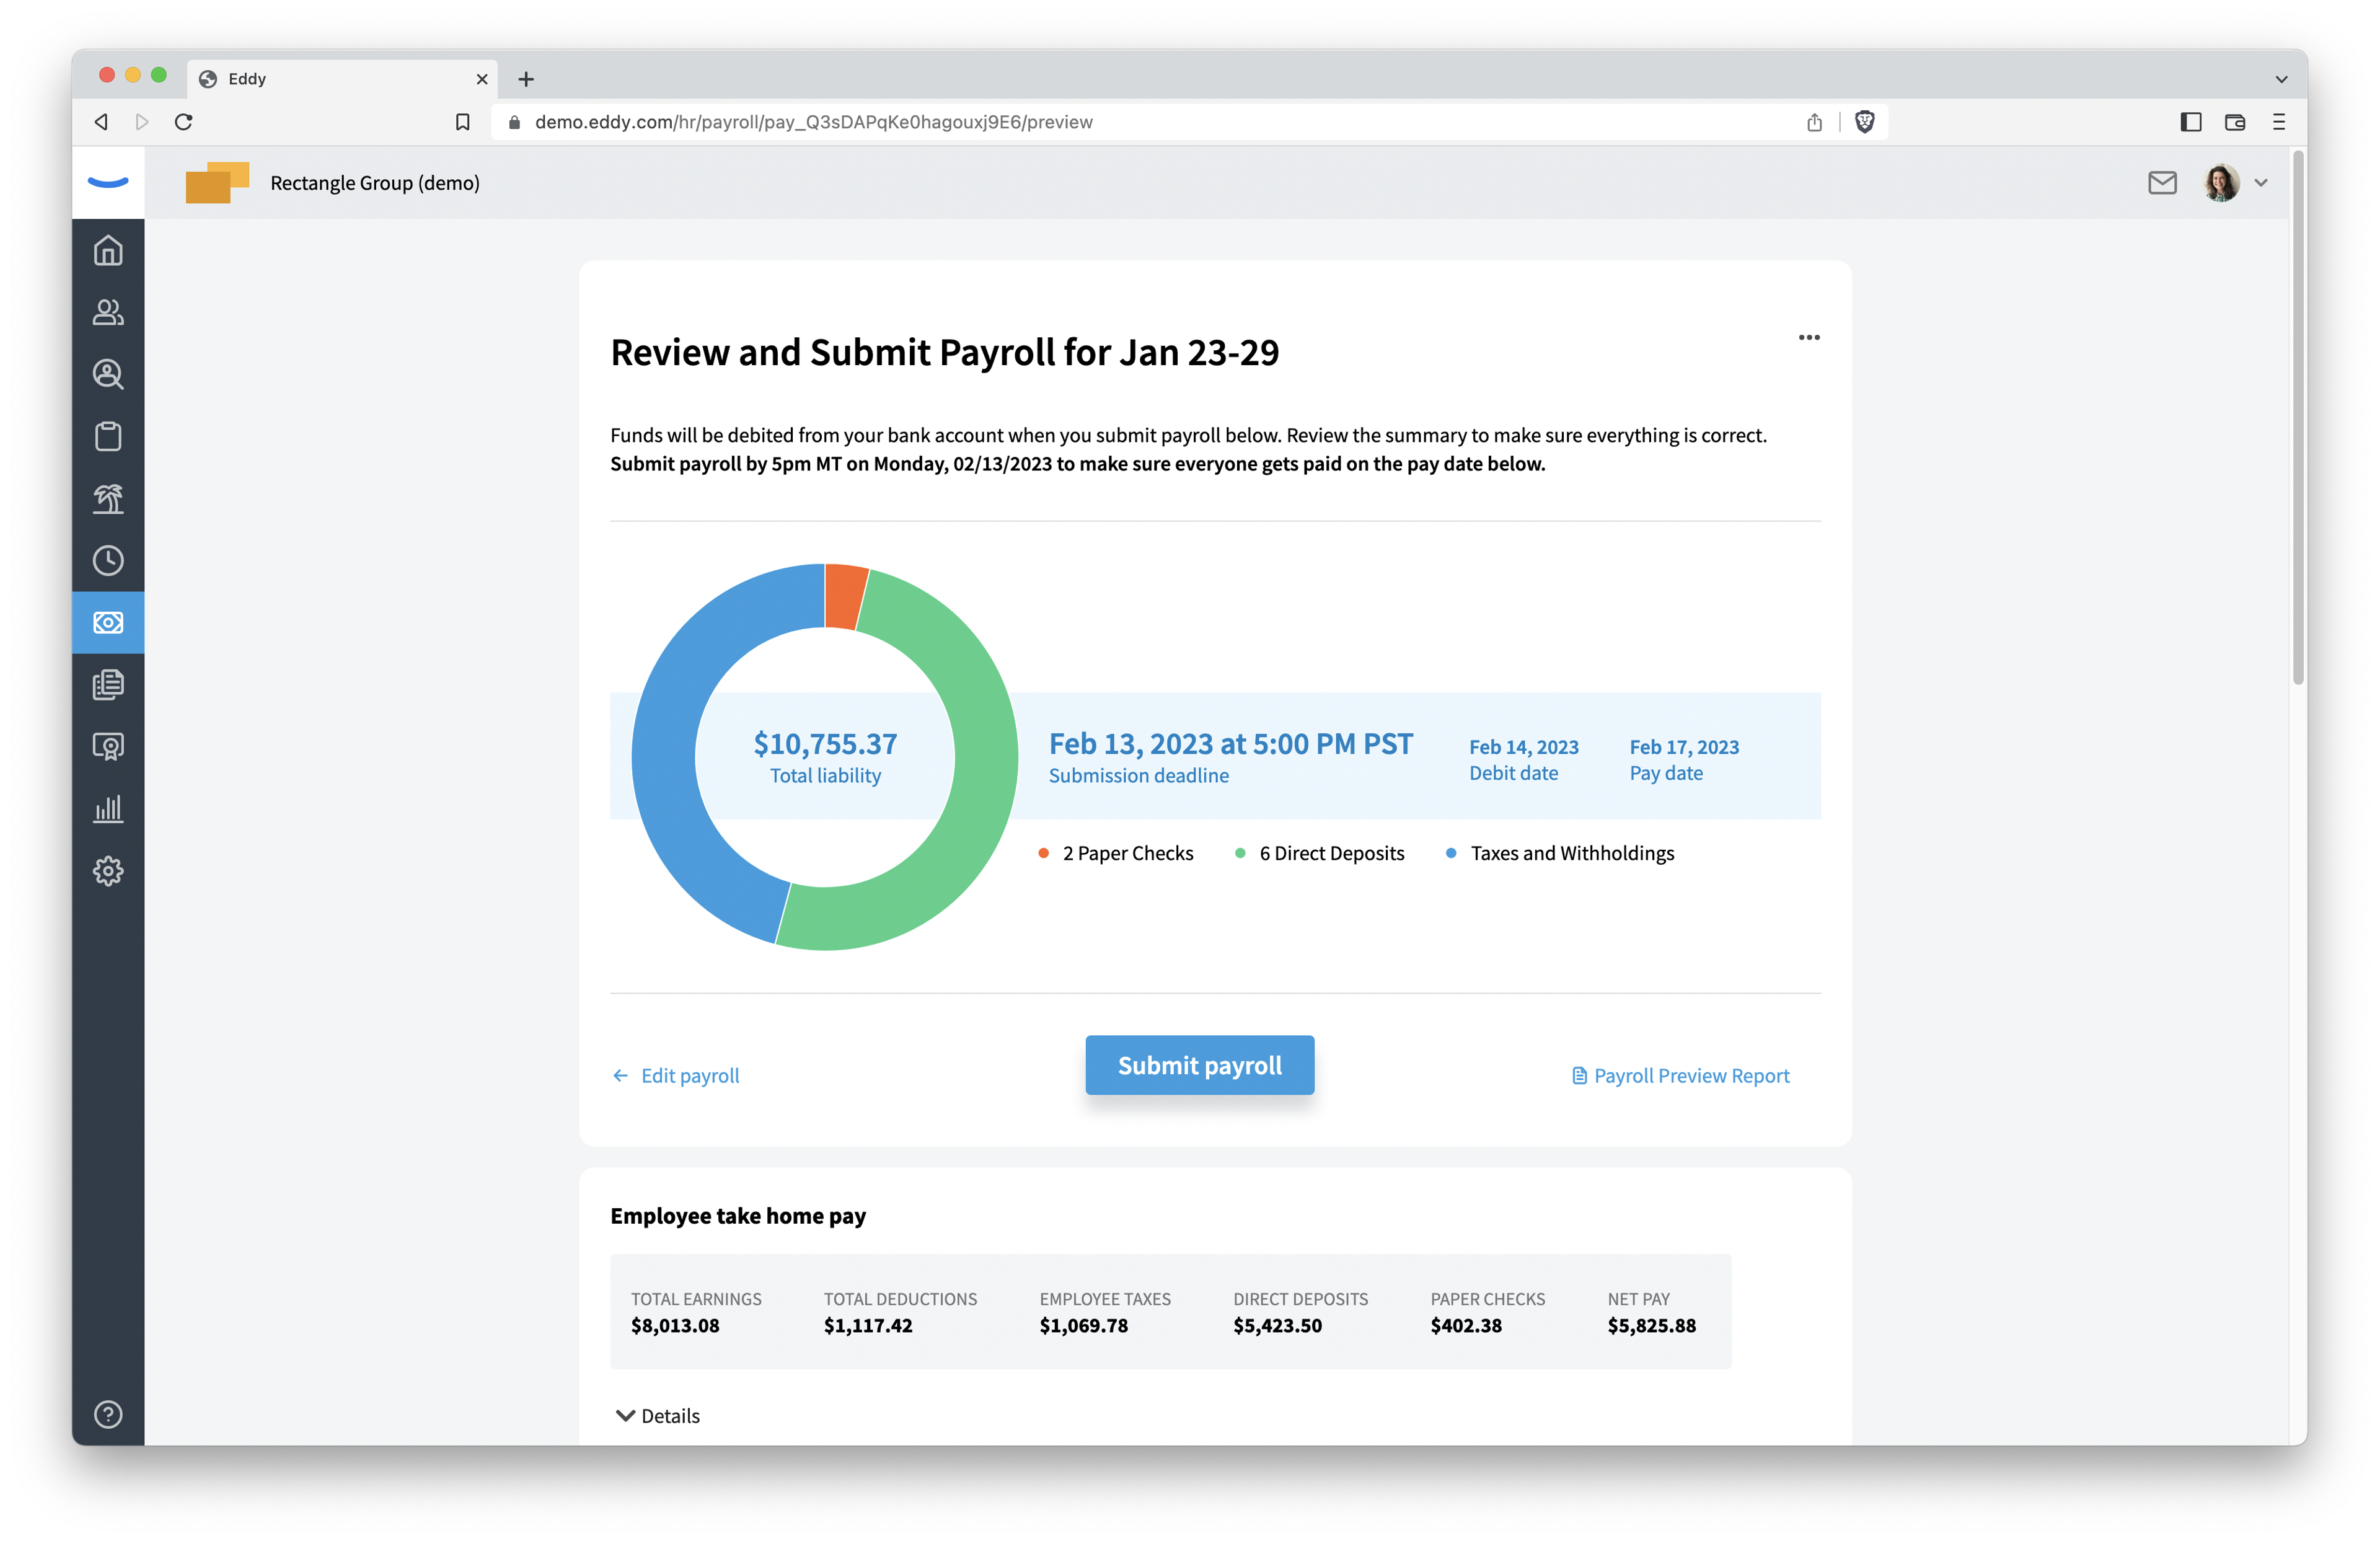Open the Time Off palm tree icon
2380x1541 pixels.
(x=108, y=498)
